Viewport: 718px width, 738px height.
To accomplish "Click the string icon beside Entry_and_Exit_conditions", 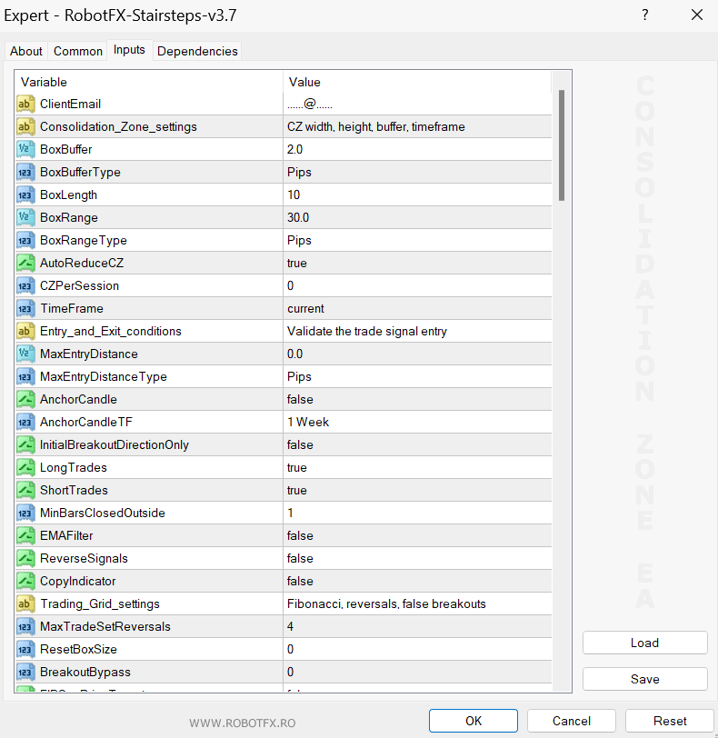I will (x=25, y=332).
